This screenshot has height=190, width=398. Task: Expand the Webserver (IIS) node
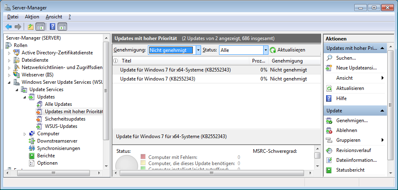click(x=9, y=75)
